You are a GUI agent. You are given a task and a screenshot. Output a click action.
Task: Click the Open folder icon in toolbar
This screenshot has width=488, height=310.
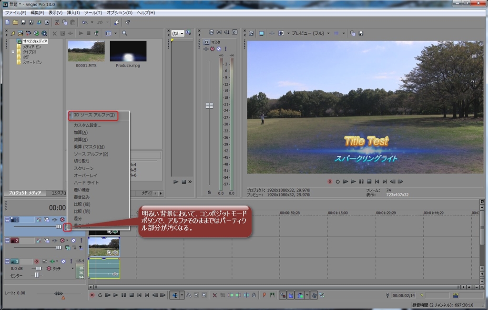click(15, 22)
